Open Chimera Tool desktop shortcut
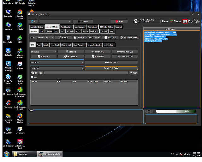The image size is (202, 162). point(8,118)
